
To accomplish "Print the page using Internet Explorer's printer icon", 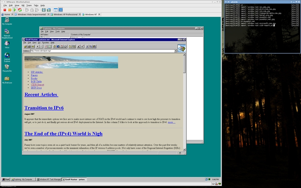I will click(x=29, y=46).
